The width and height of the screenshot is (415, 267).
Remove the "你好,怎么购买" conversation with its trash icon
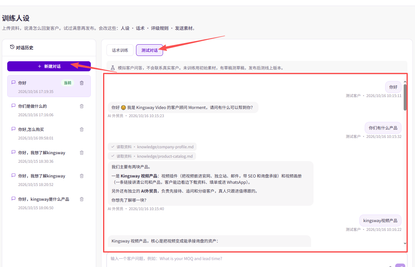tap(82, 129)
